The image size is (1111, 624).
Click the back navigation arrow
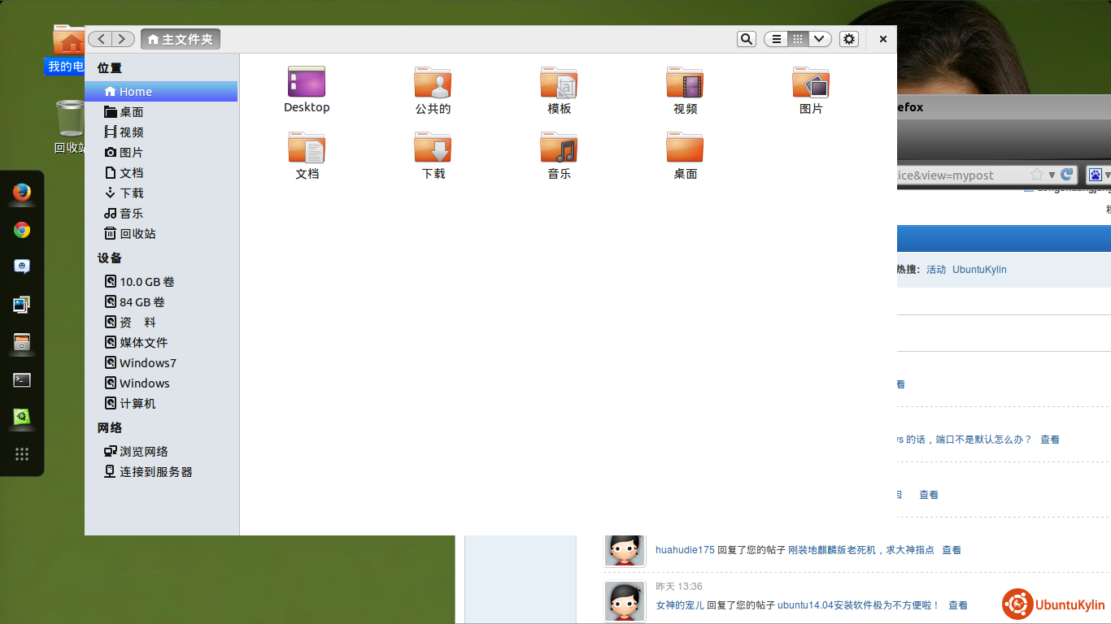point(100,39)
